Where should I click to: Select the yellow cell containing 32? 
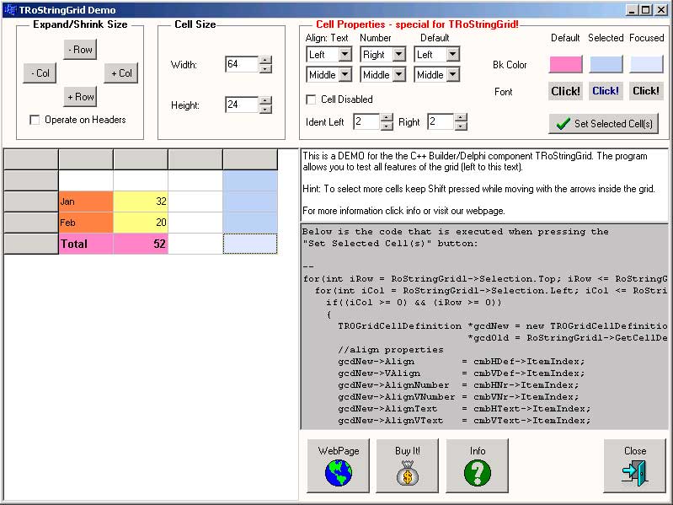click(141, 201)
